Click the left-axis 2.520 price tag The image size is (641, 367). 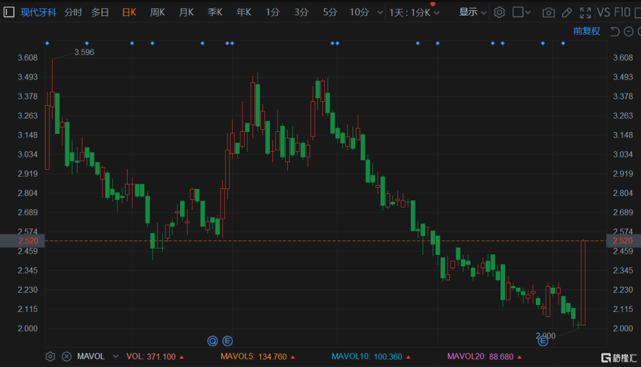pos(22,241)
